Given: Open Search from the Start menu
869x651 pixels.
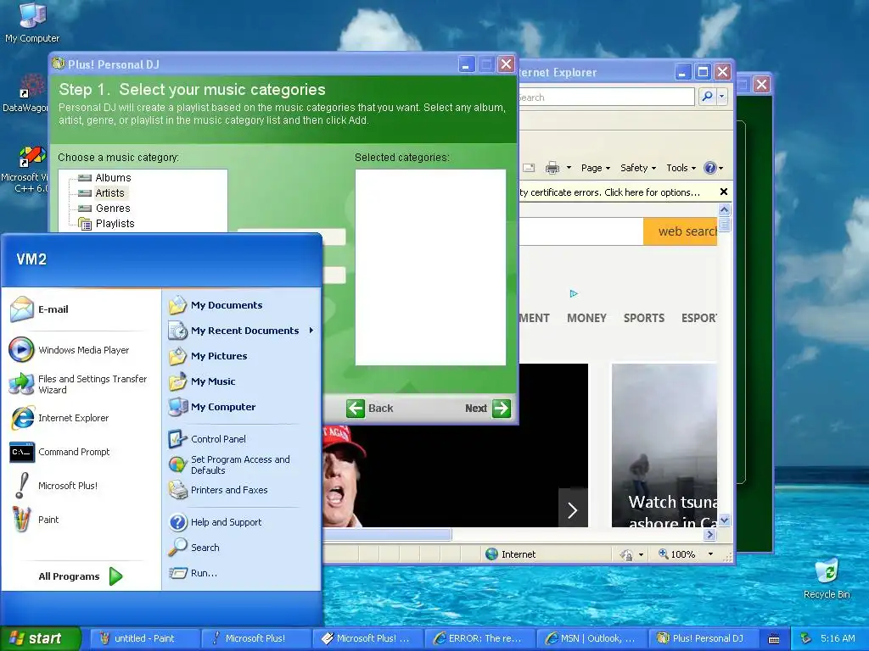Looking at the screenshot, I should [x=194, y=548].
